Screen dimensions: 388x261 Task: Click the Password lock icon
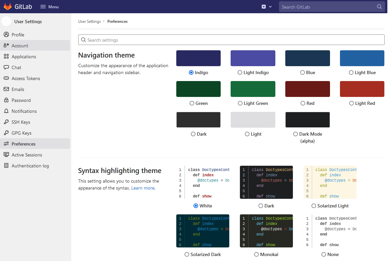point(6,100)
